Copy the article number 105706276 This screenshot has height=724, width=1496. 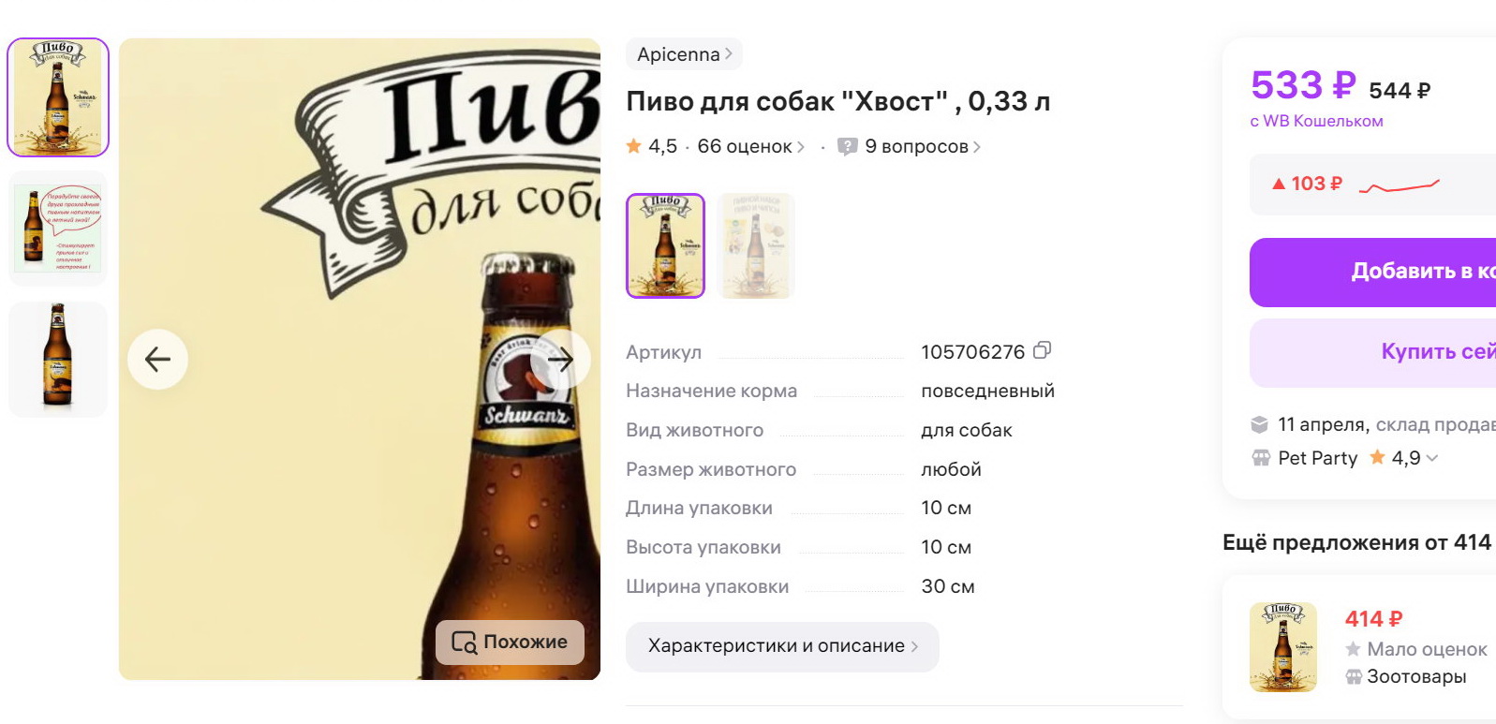[1042, 350]
